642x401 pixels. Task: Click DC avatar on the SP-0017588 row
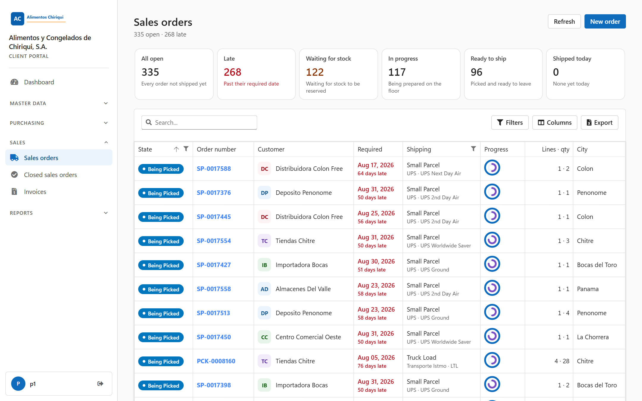264,169
